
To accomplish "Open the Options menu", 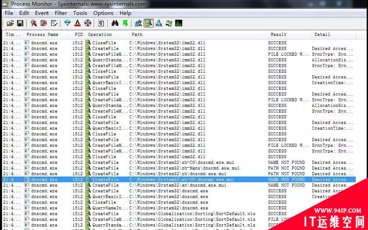I will 103,13.
